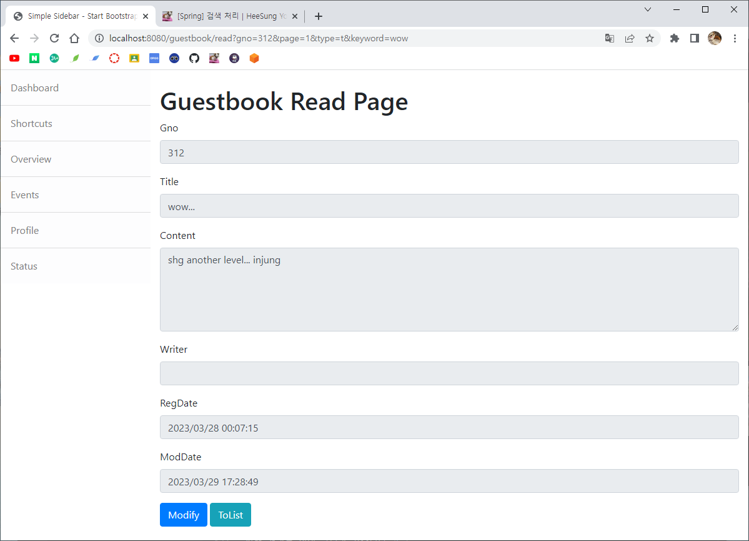This screenshot has height=541, width=749.
Task: Open the new tab plus button
Action: pos(319,16)
